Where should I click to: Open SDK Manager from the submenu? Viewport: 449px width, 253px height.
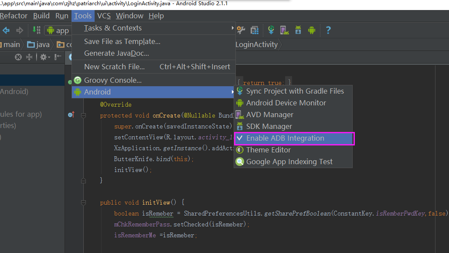tap(293, 126)
